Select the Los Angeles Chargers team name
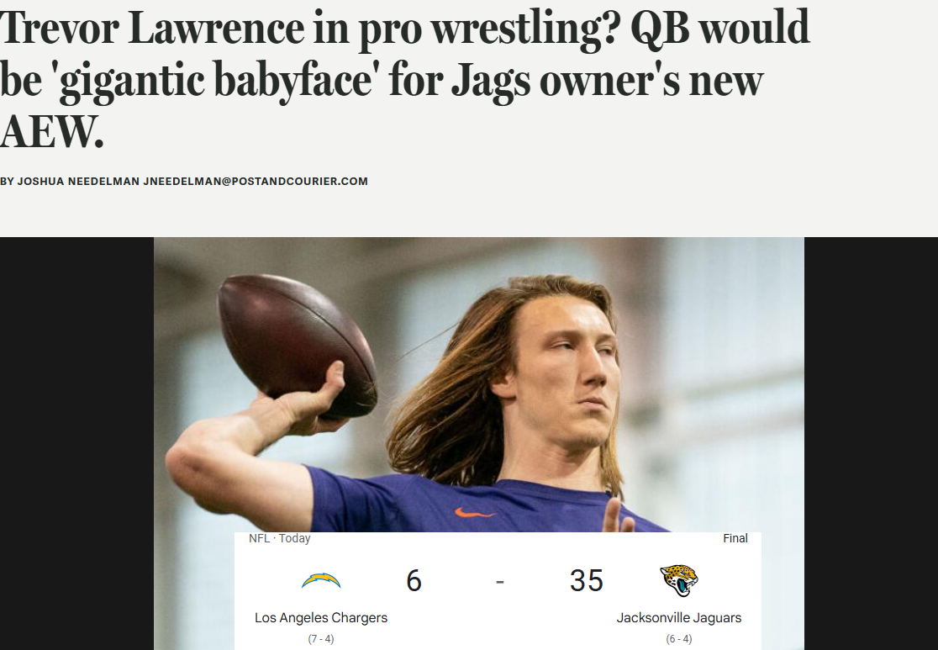This screenshot has height=650, width=938. tap(321, 618)
